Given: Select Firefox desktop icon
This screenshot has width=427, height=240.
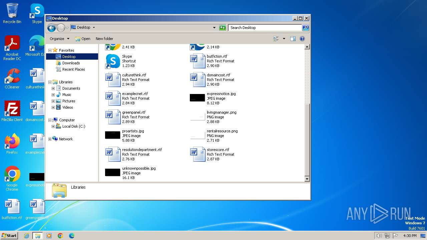Looking at the screenshot, I should click(12, 144).
